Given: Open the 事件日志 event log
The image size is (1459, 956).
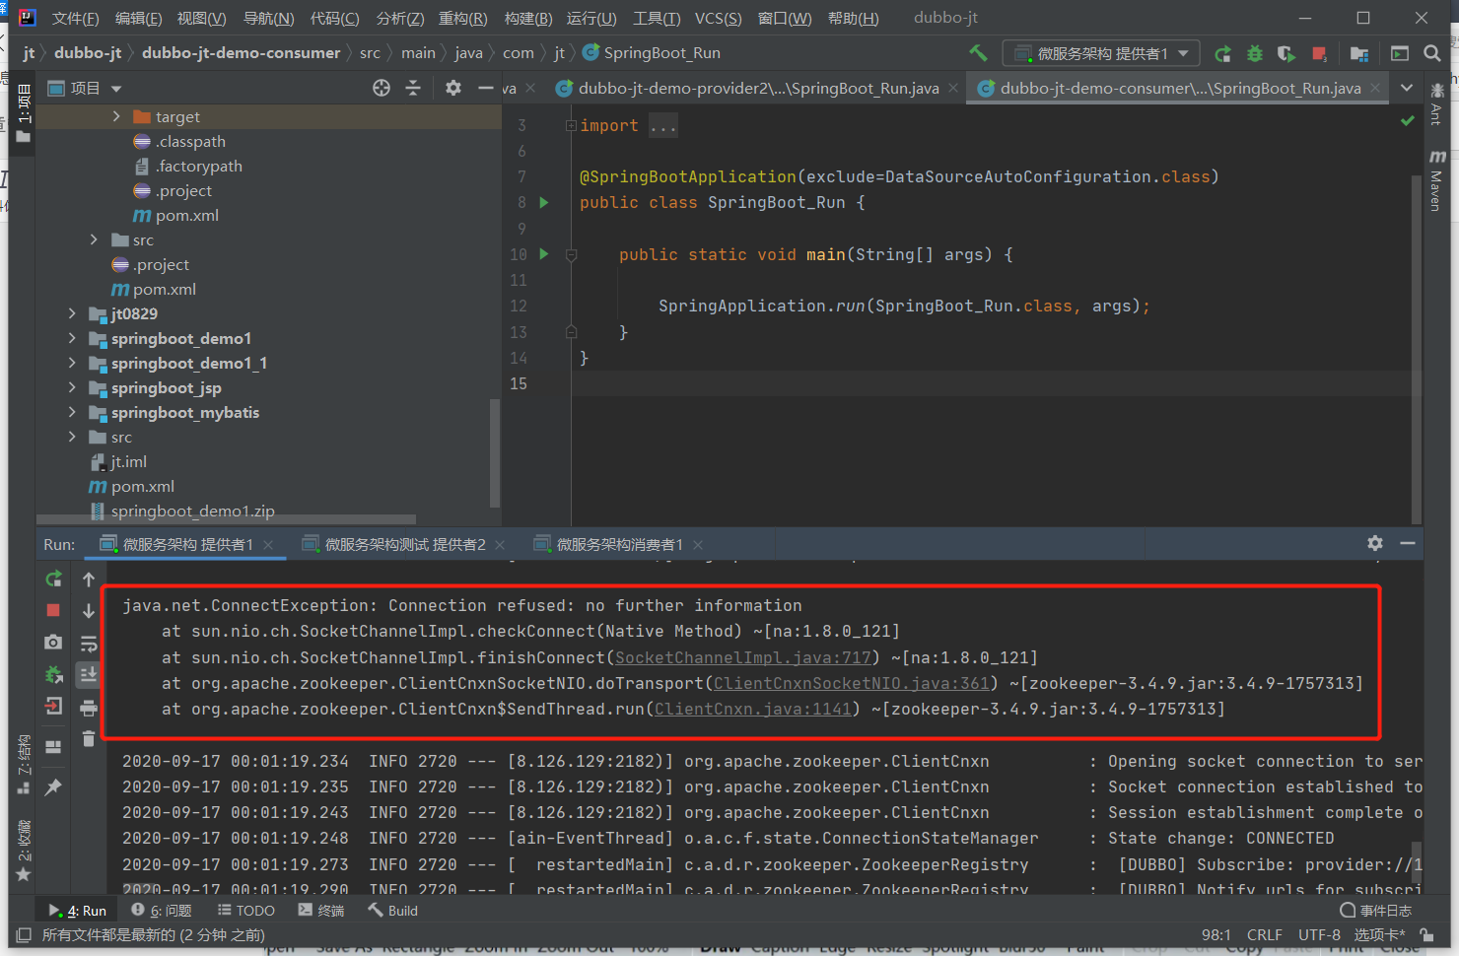Looking at the screenshot, I should point(1376,911).
